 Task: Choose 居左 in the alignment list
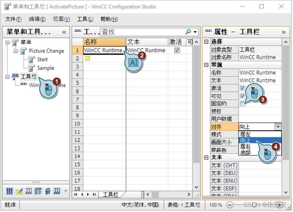tap(260, 134)
